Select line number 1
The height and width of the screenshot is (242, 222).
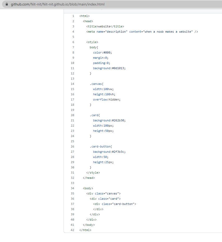click(73, 16)
